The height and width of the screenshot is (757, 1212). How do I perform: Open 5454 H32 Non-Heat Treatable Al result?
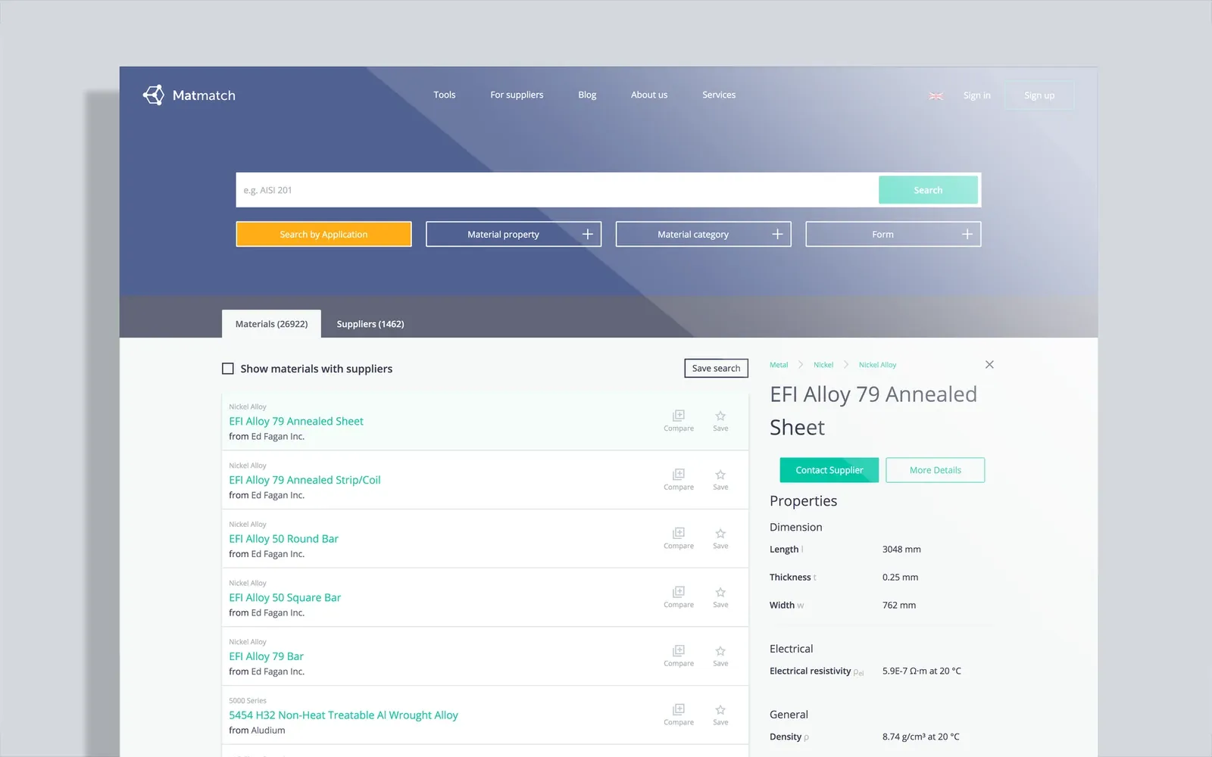[x=343, y=715]
